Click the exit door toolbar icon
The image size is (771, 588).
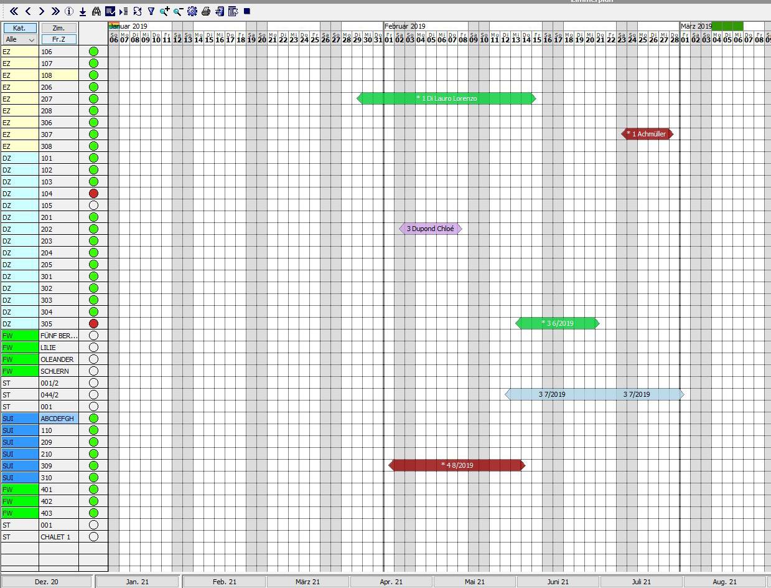coord(220,11)
